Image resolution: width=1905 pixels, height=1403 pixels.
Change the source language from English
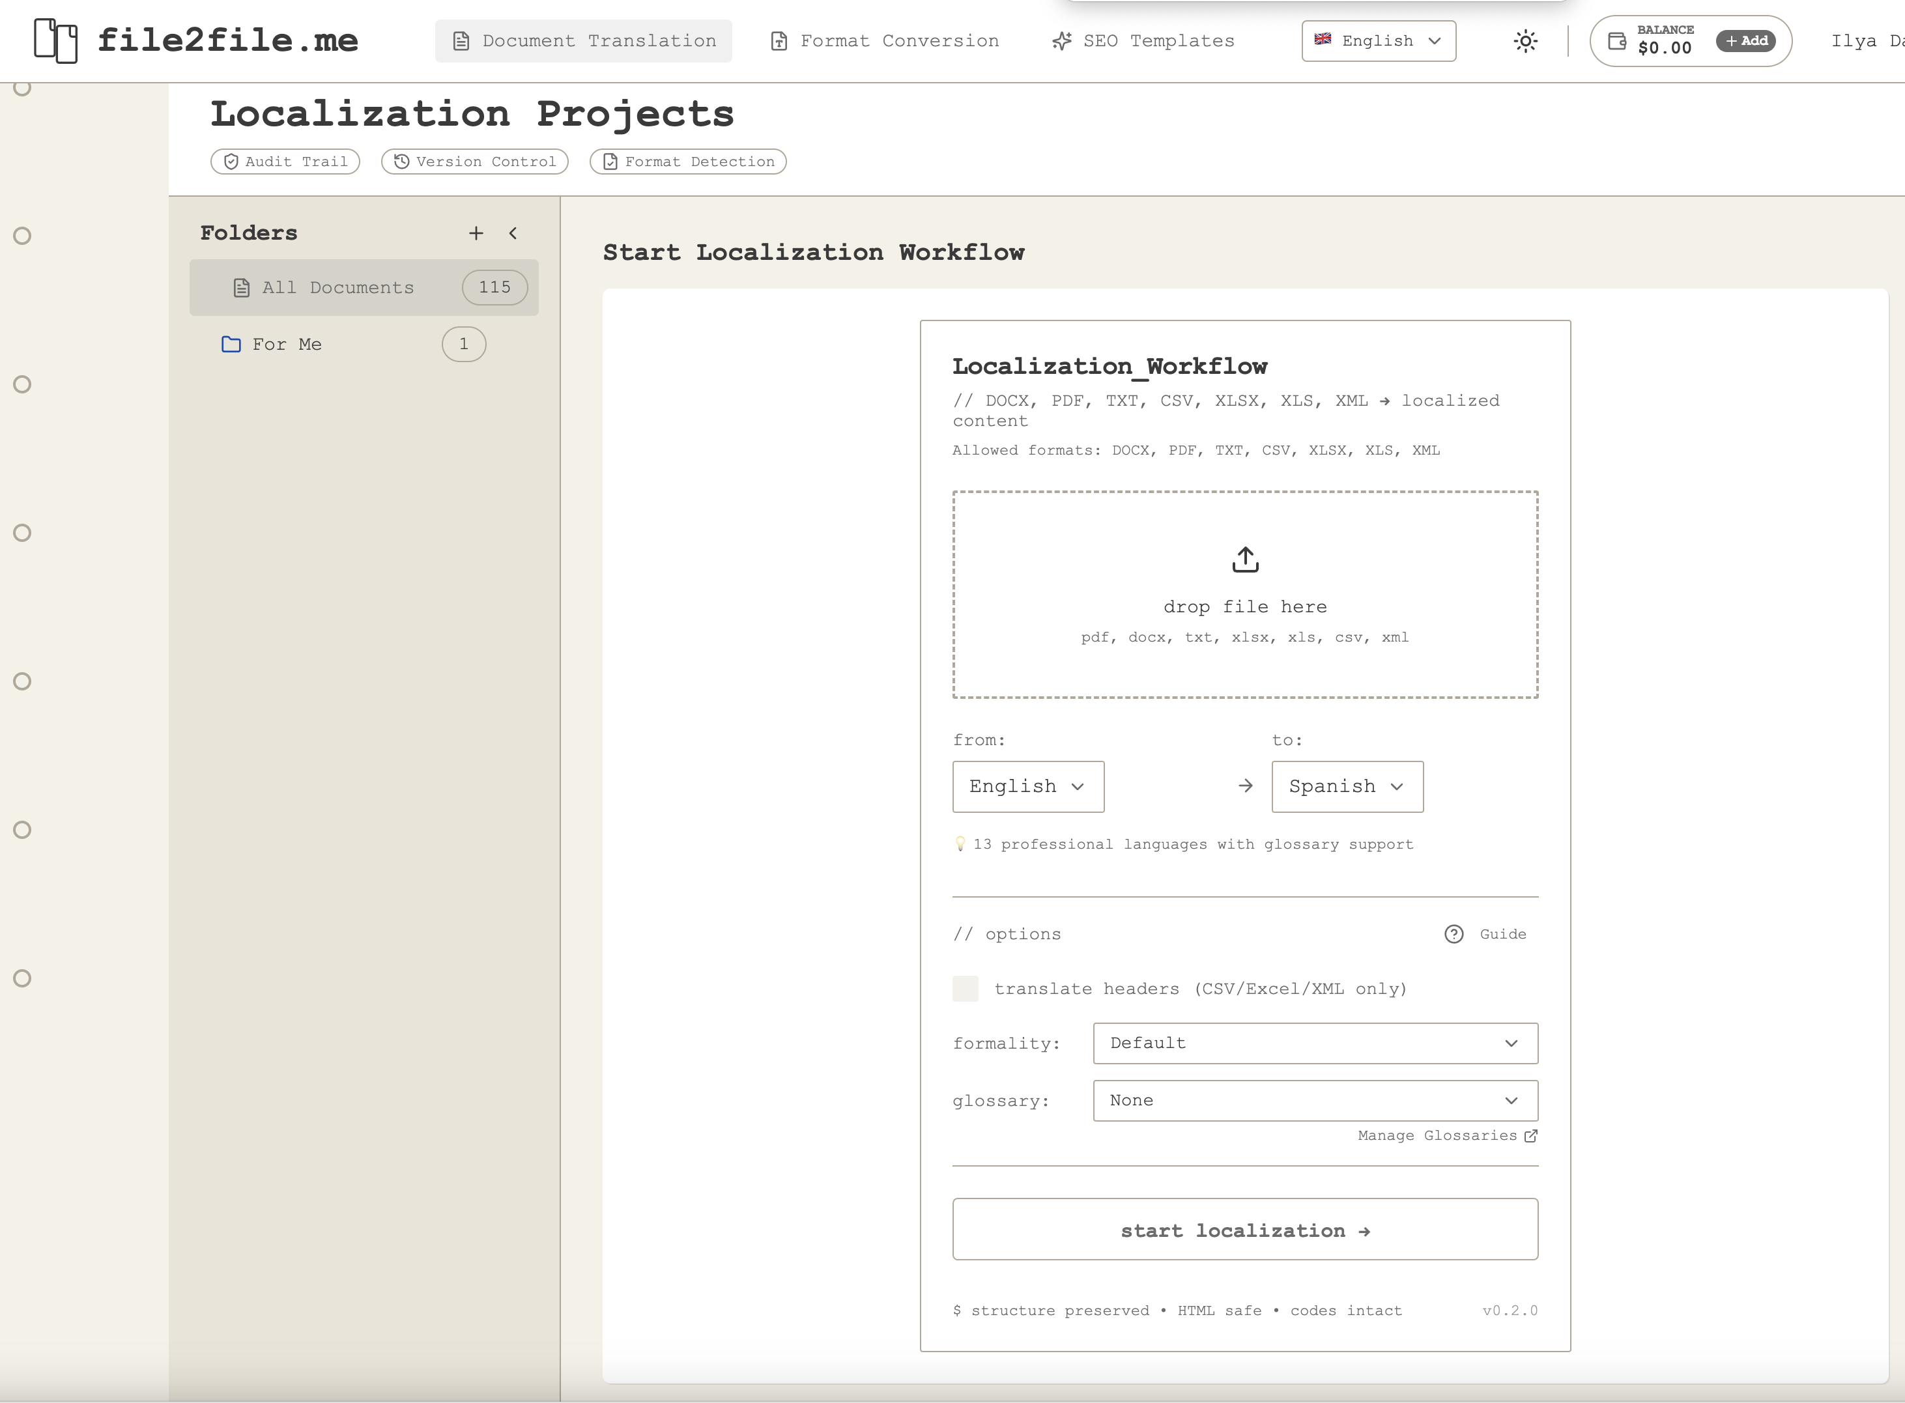[x=1027, y=786]
